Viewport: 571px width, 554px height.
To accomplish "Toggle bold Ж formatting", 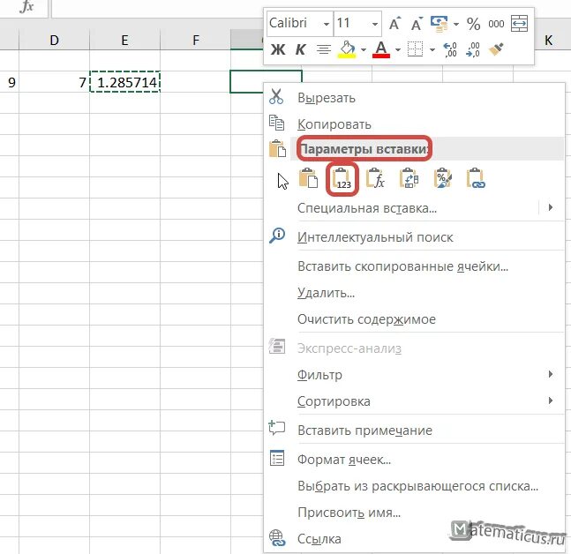I will tap(278, 49).
